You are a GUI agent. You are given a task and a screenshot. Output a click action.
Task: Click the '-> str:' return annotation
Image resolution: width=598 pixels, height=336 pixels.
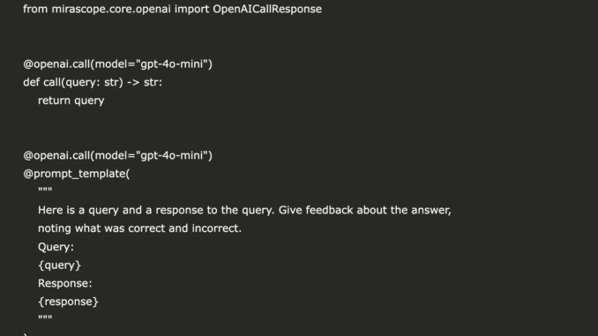coord(144,82)
